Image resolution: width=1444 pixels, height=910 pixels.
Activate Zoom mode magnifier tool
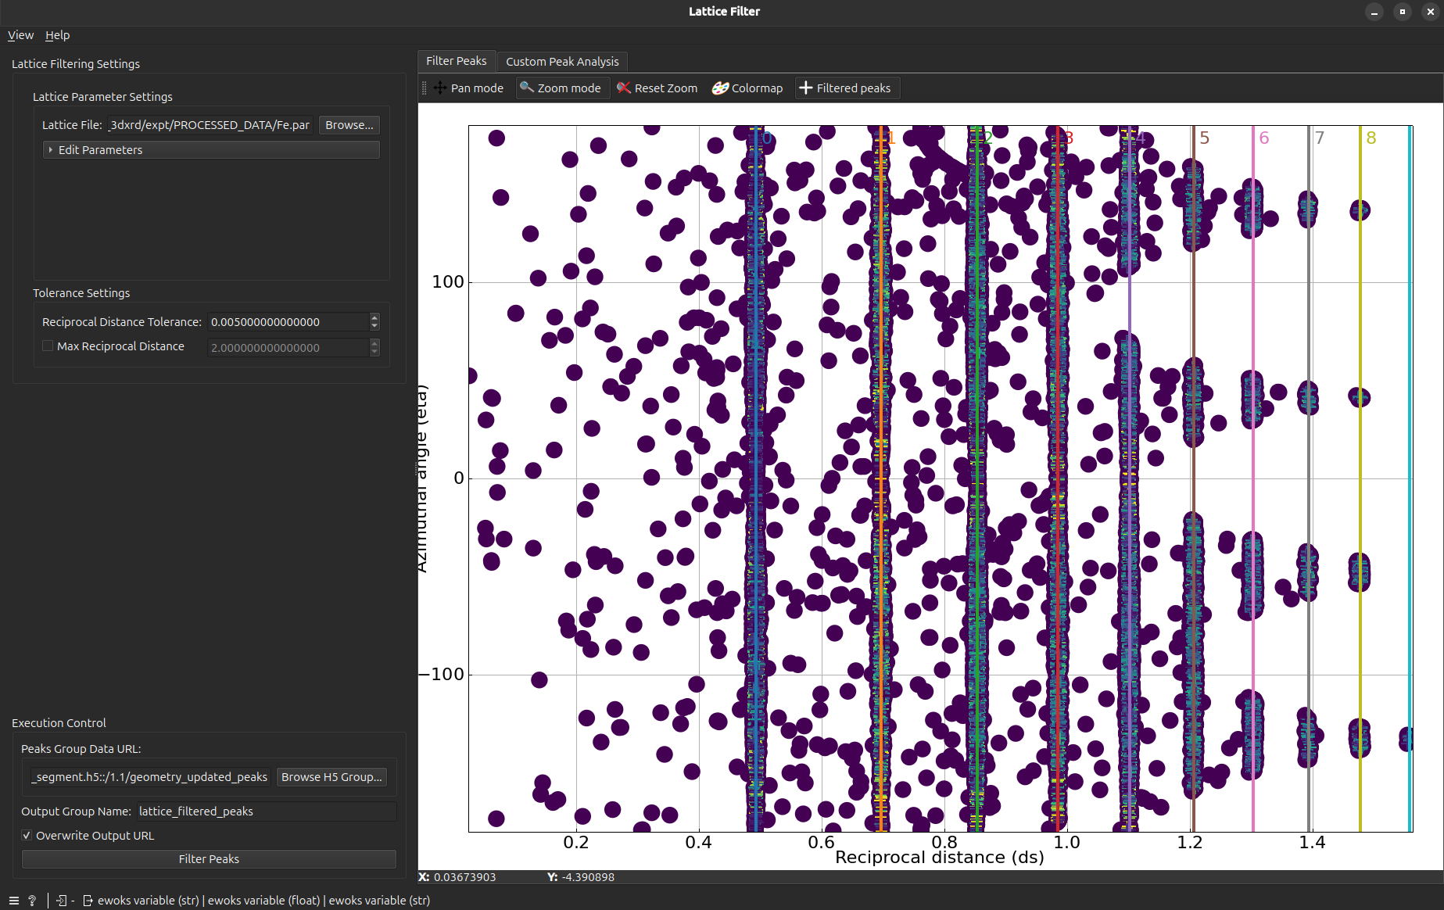(x=561, y=88)
